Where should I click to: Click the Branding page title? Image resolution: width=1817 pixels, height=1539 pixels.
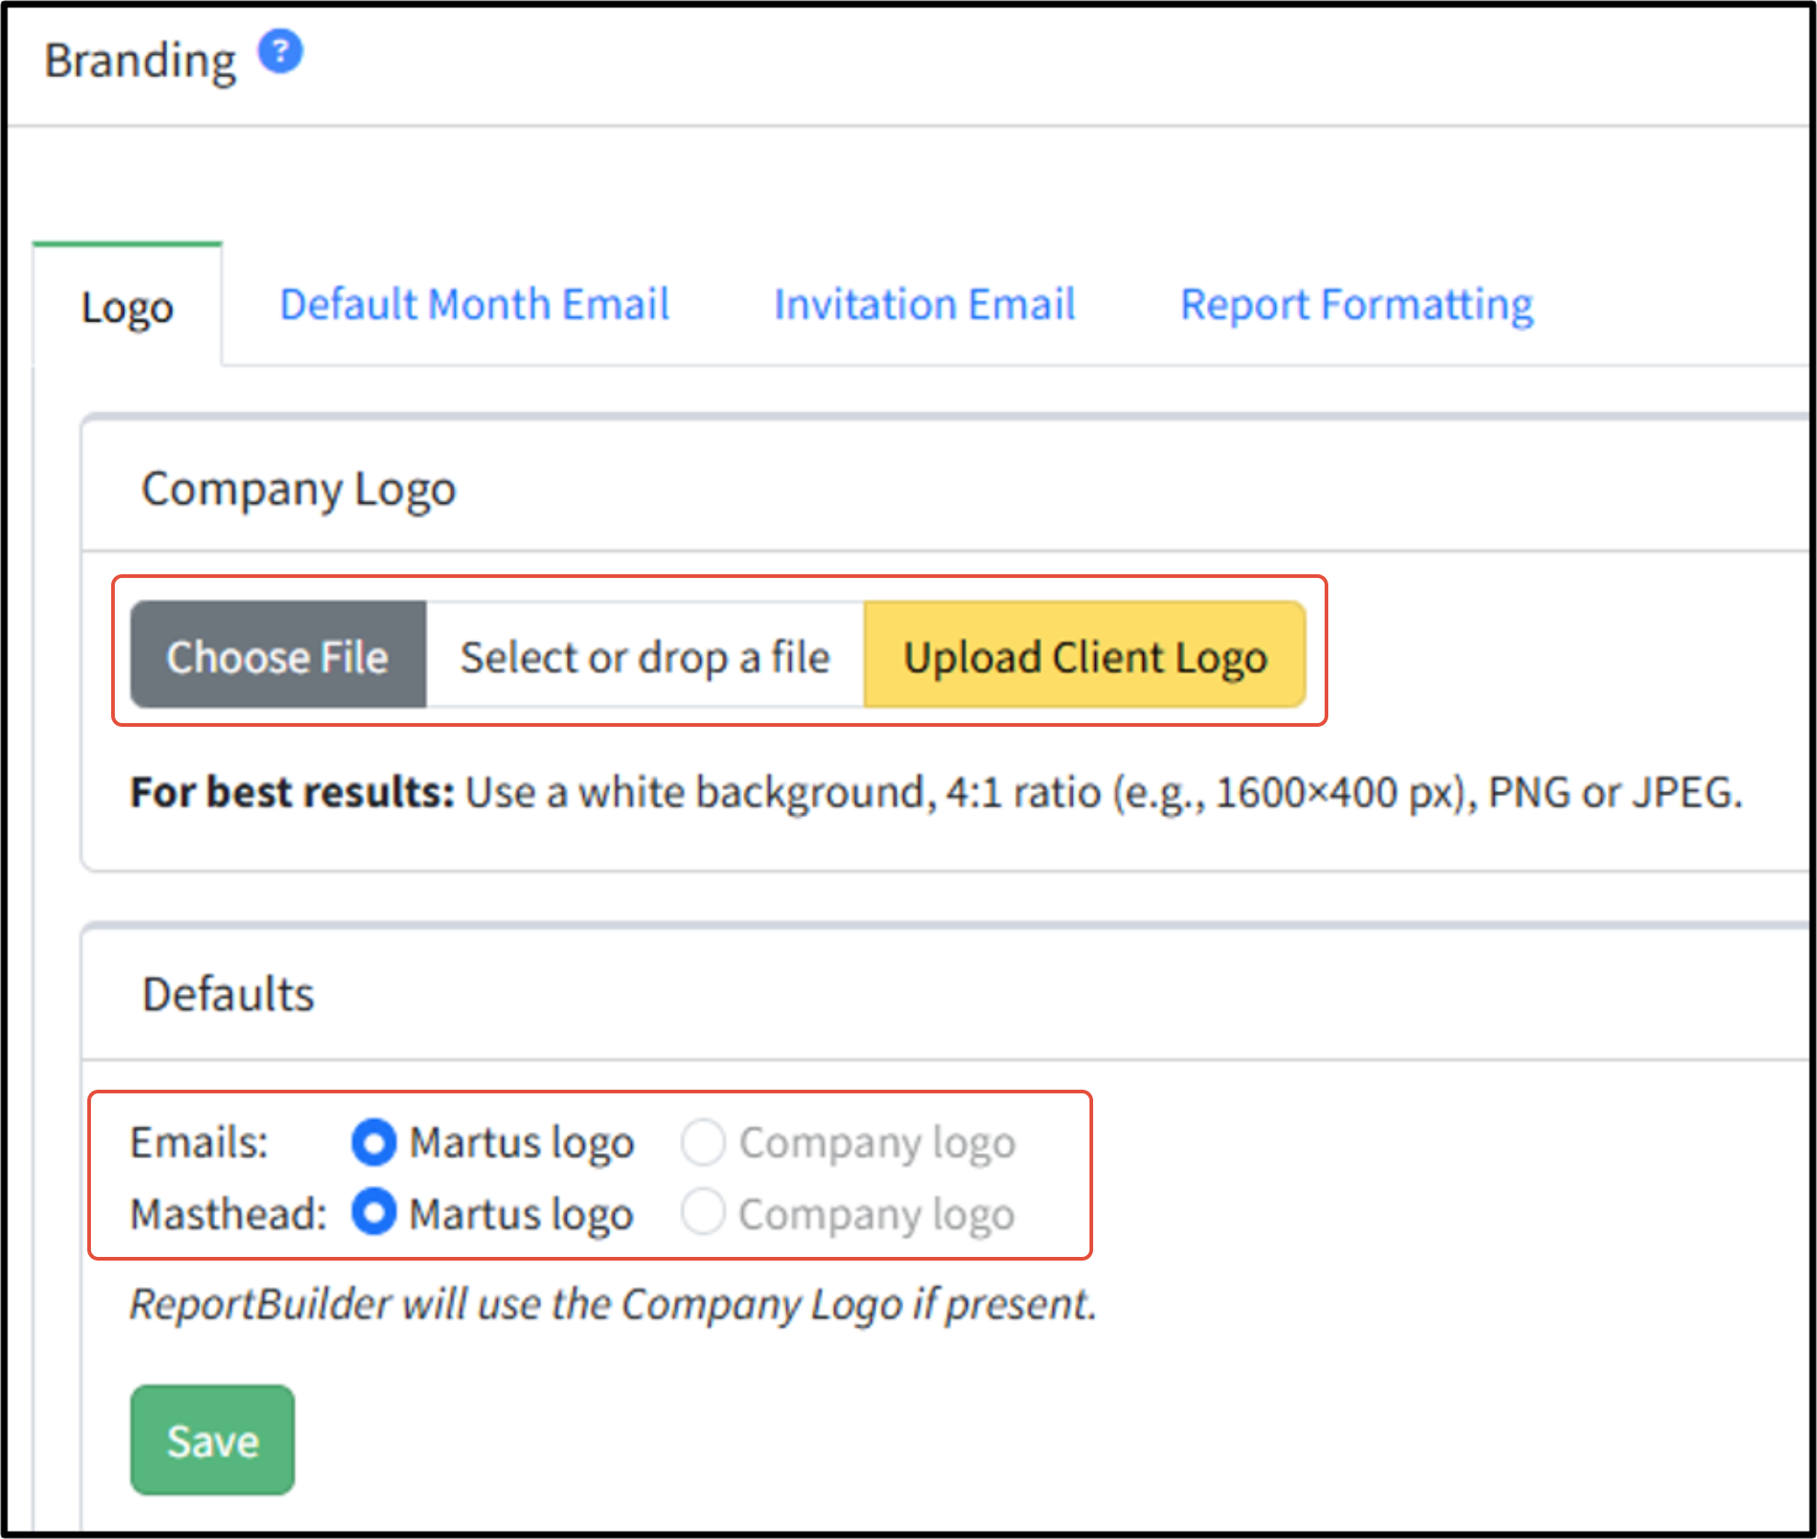tap(141, 61)
